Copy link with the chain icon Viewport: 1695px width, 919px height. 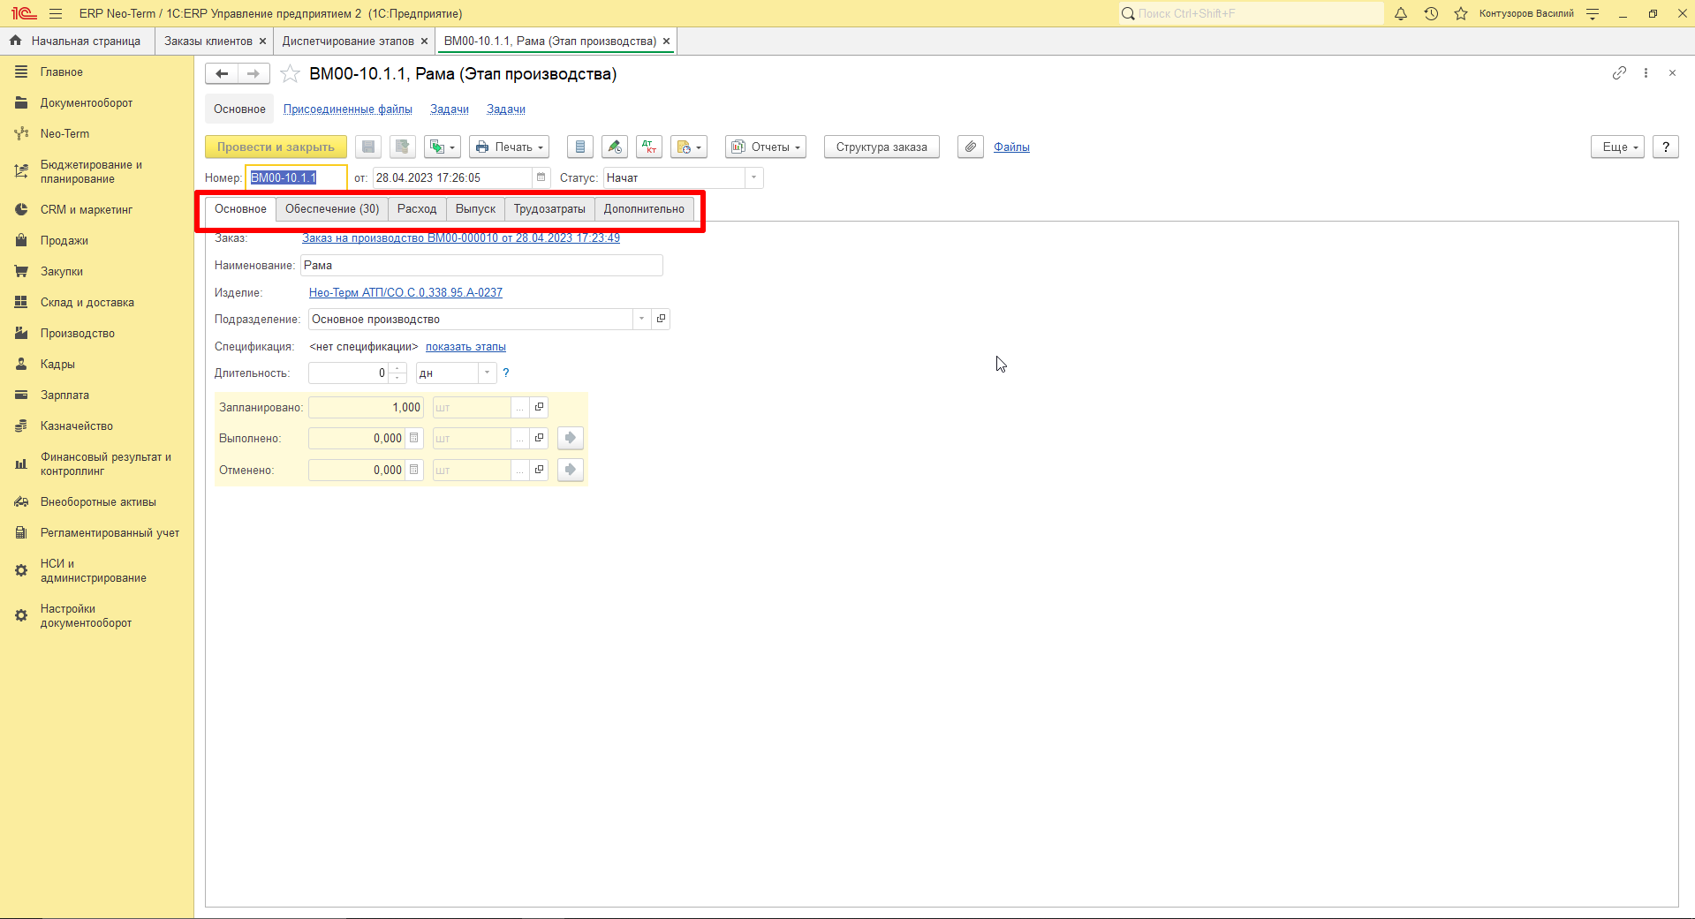[x=1619, y=73]
